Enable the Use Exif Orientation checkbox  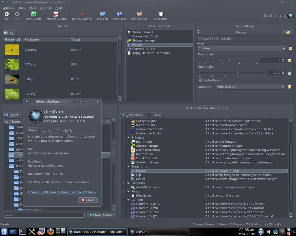coord(200,39)
